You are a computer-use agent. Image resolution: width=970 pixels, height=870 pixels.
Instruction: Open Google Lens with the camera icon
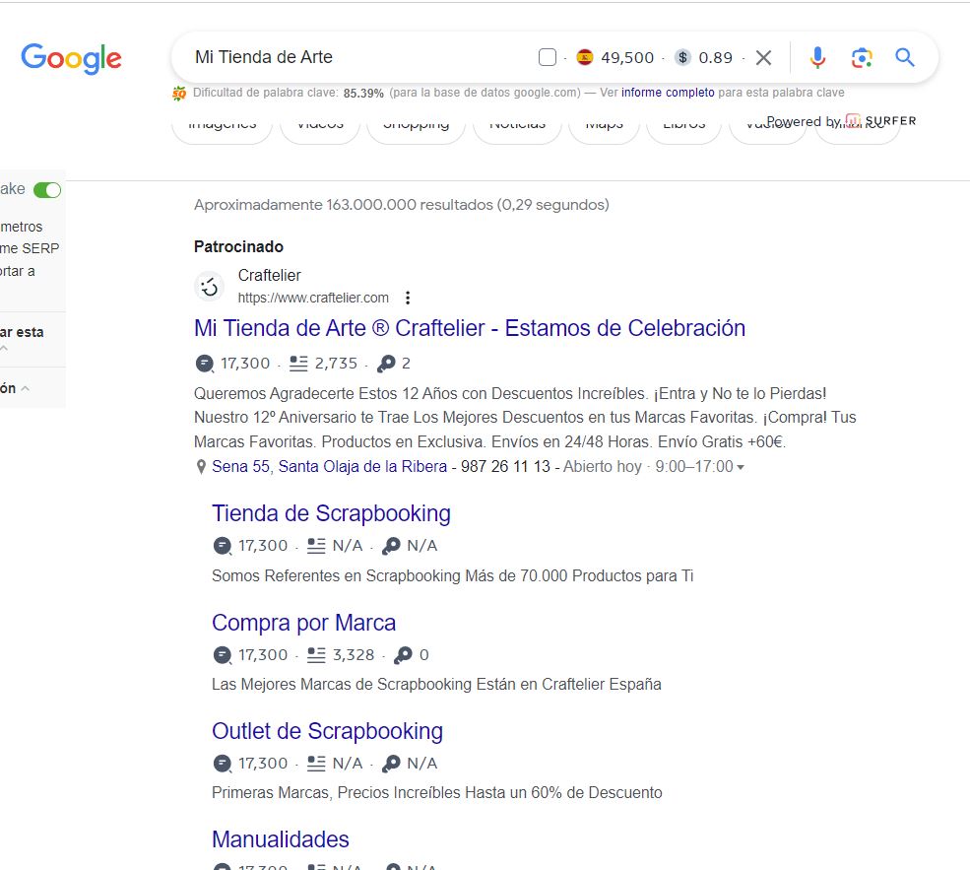coord(862,57)
